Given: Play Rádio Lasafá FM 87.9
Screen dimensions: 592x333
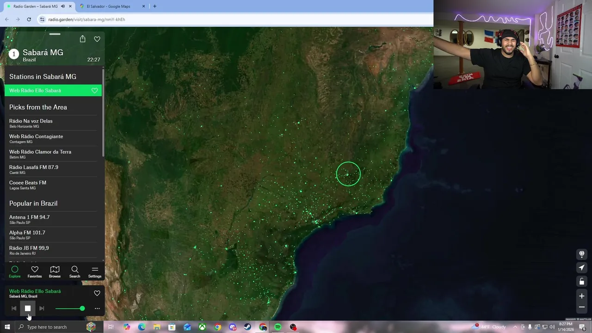Looking at the screenshot, I should (53, 169).
